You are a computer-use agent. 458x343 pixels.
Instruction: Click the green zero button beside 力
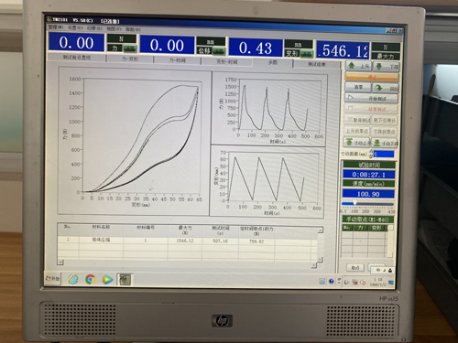point(129,48)
